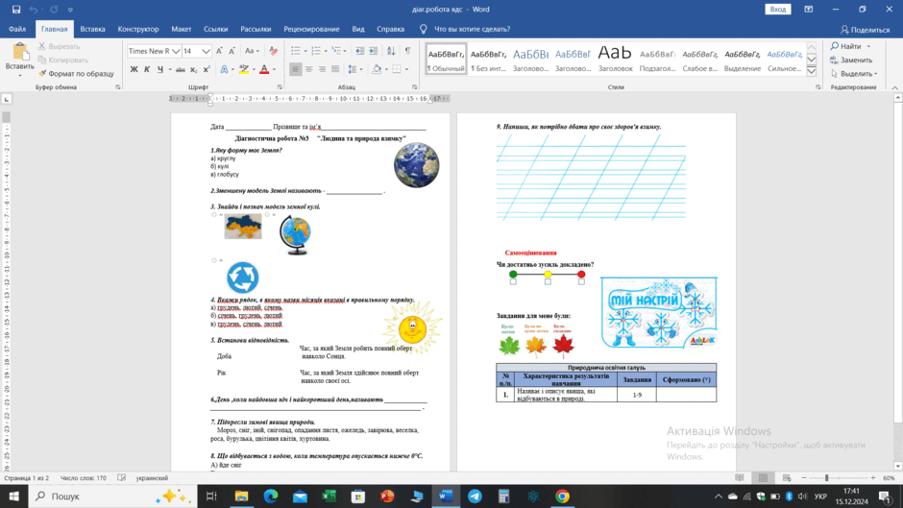Toggle bold formatting in Font group
Image resolution: width=903 pixels, height=508 pixels.
coord(134,69)
